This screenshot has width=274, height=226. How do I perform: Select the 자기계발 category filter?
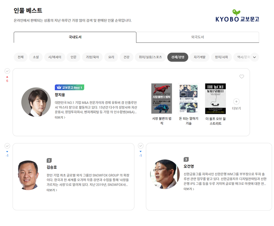200,57
